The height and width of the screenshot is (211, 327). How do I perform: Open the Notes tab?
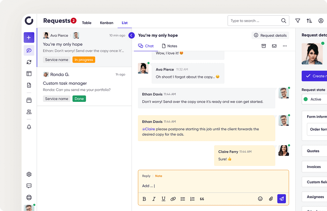[x=170, y=46]
